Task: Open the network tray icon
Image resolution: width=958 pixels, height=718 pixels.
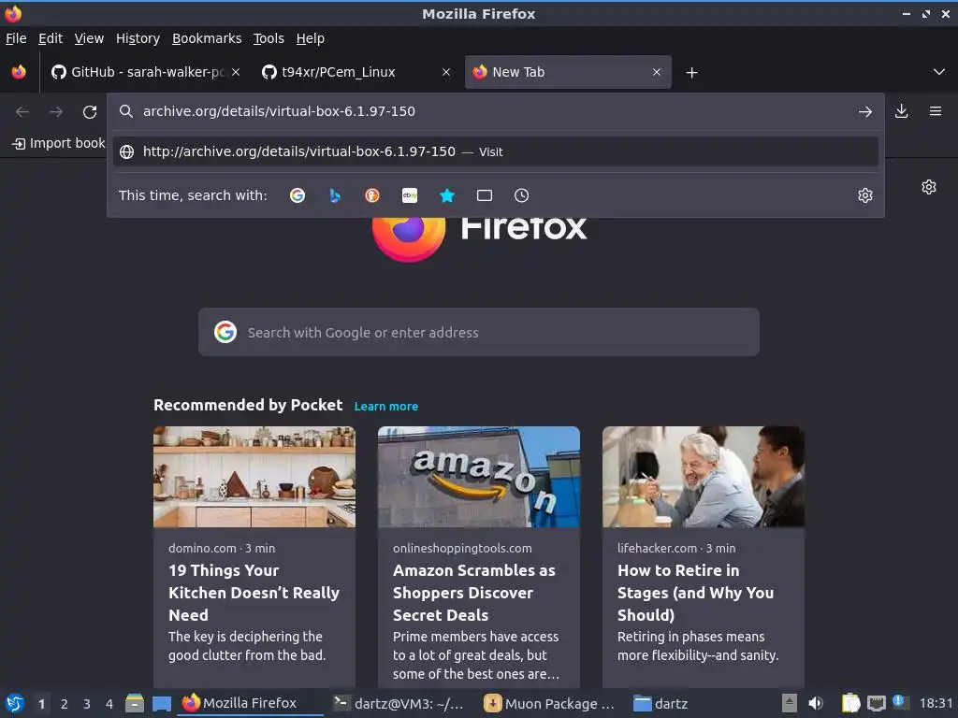Action: click(x=876, y=703)
